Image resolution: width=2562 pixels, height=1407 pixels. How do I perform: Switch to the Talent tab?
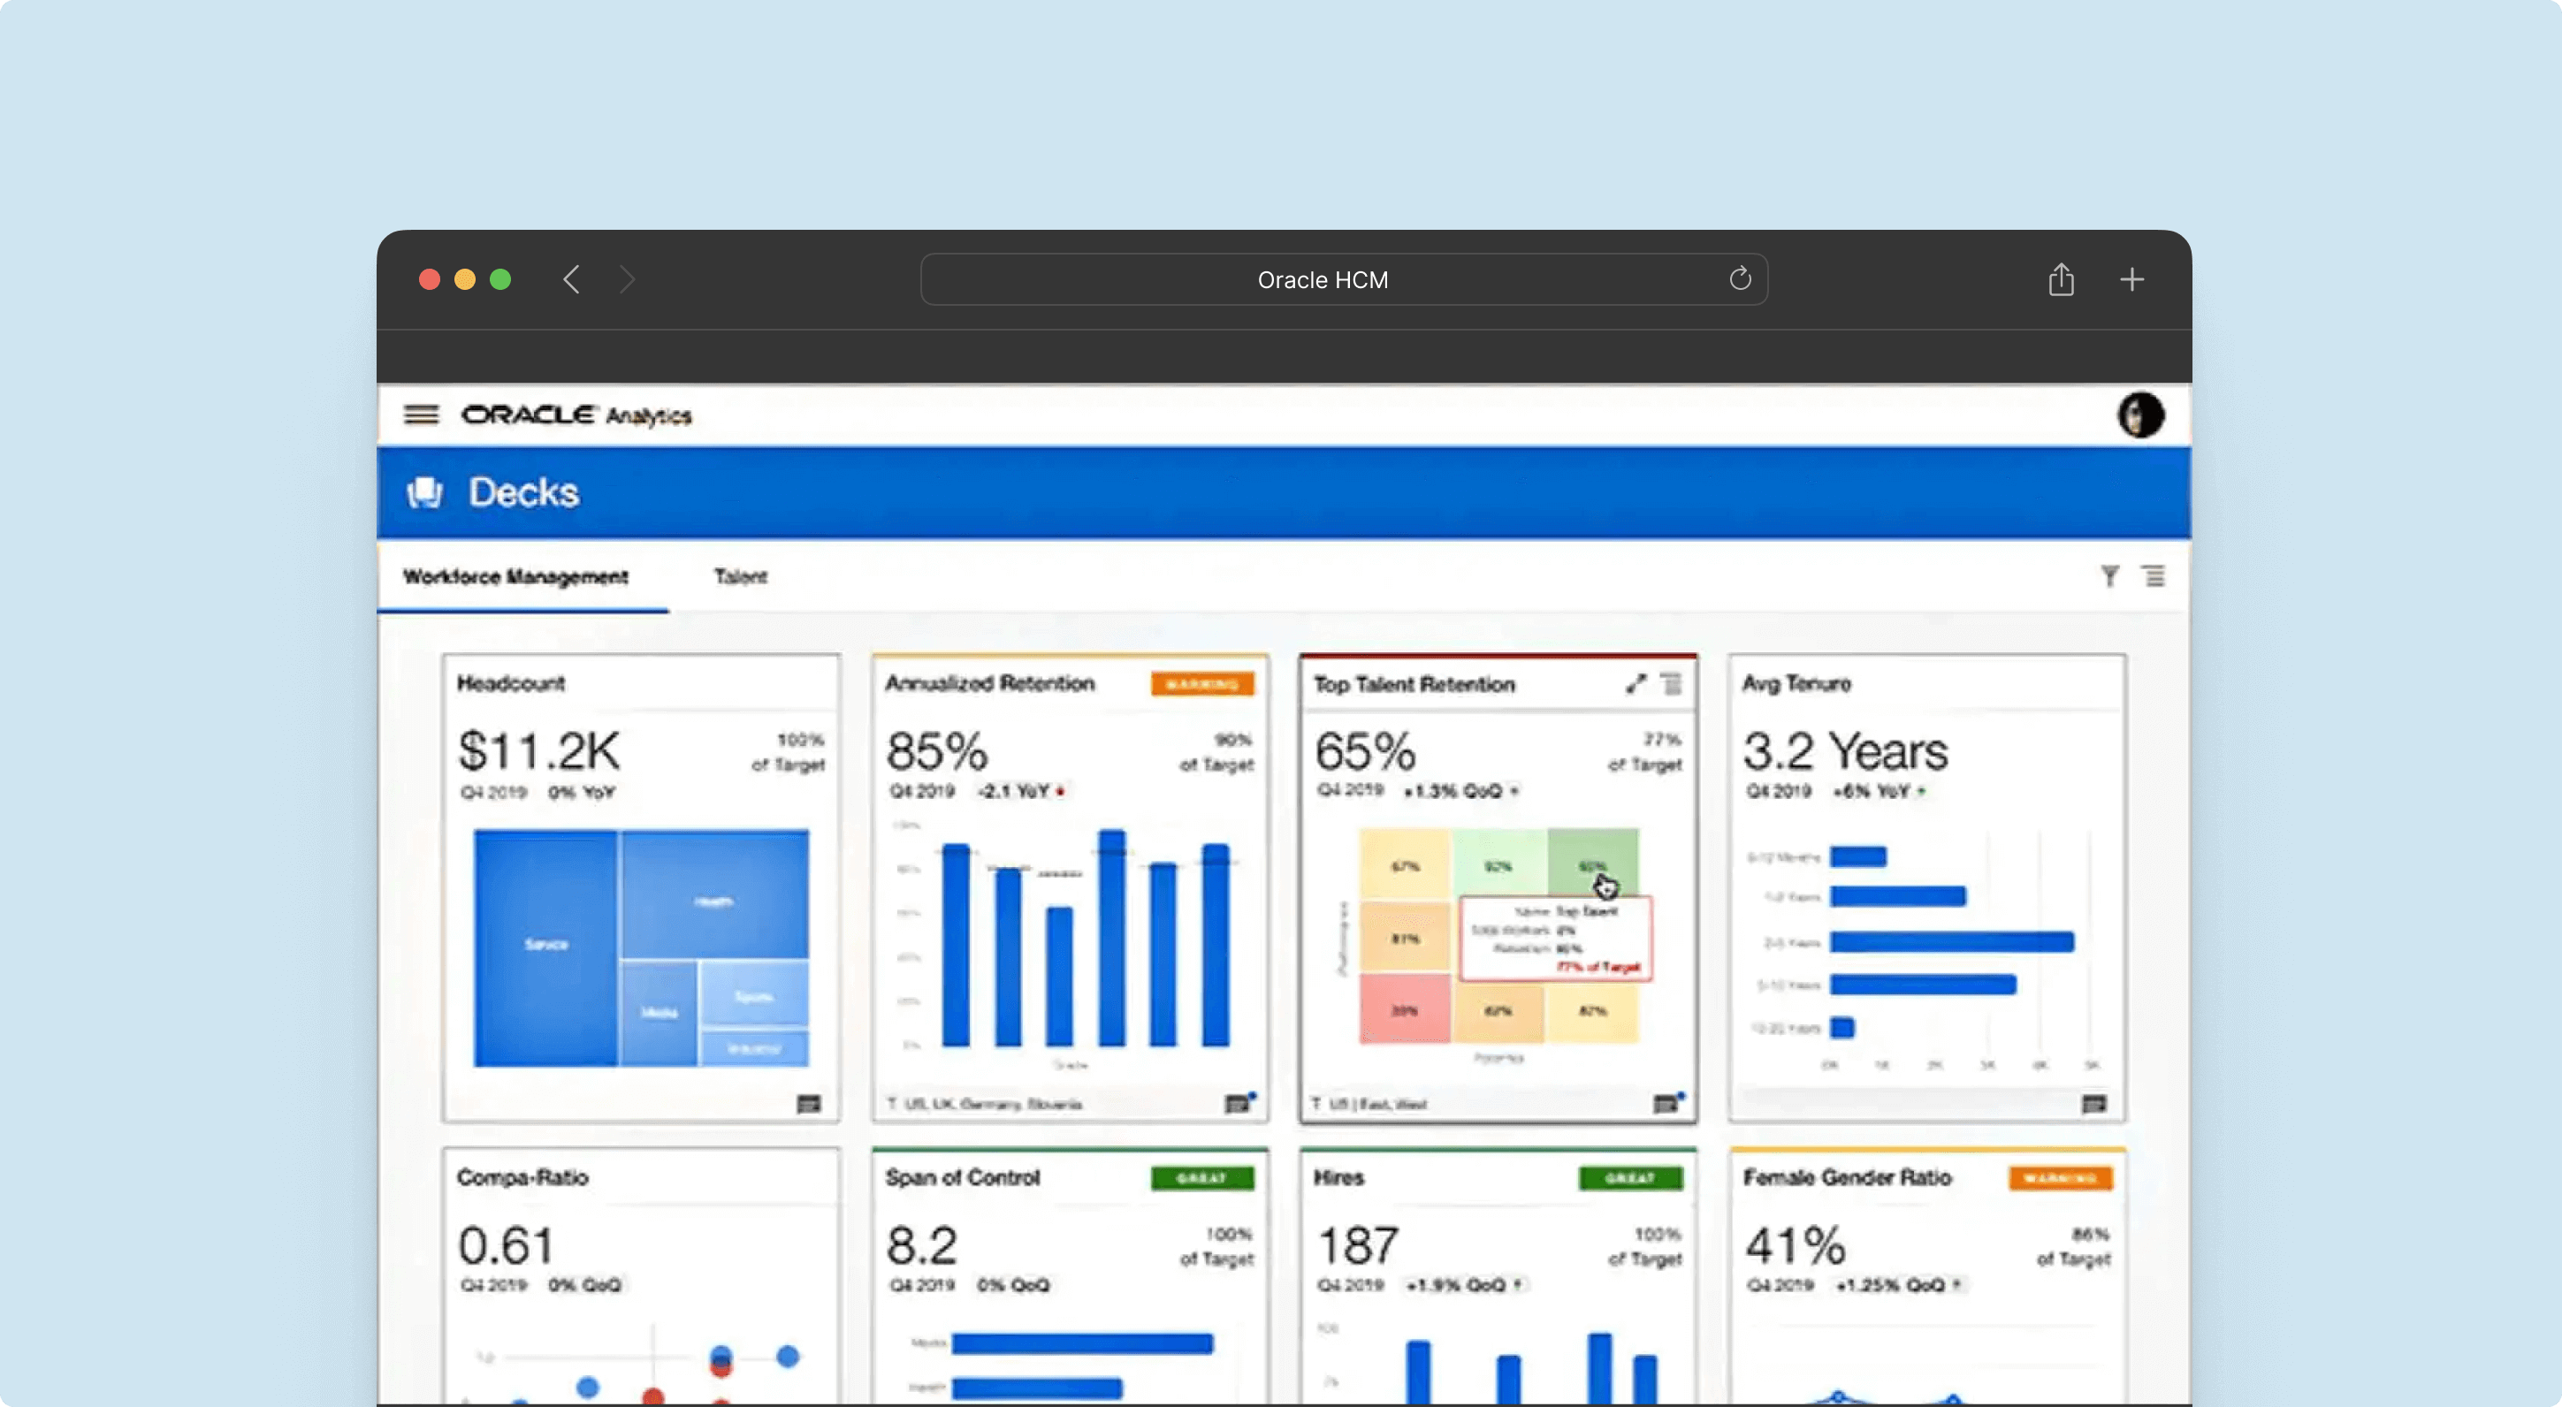coord(738,575)
